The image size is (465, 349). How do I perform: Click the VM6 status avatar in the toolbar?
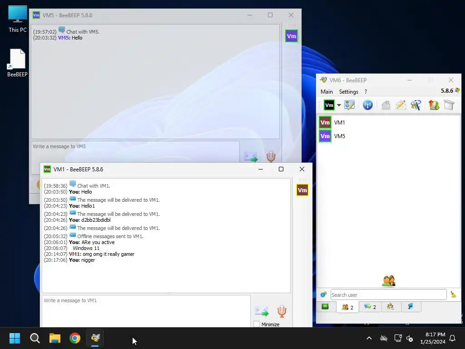[329, 105]
